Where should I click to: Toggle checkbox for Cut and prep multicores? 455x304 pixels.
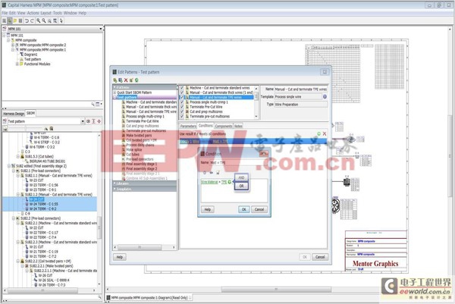182,111
